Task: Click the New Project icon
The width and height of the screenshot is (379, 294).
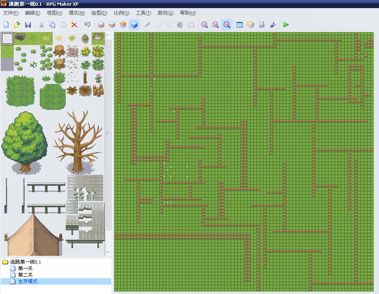Action: 6,25
